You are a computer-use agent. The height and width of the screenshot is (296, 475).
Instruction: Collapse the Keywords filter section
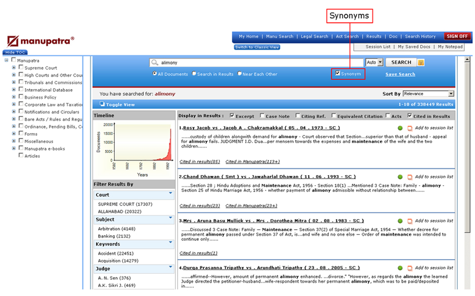pos(170,242)
